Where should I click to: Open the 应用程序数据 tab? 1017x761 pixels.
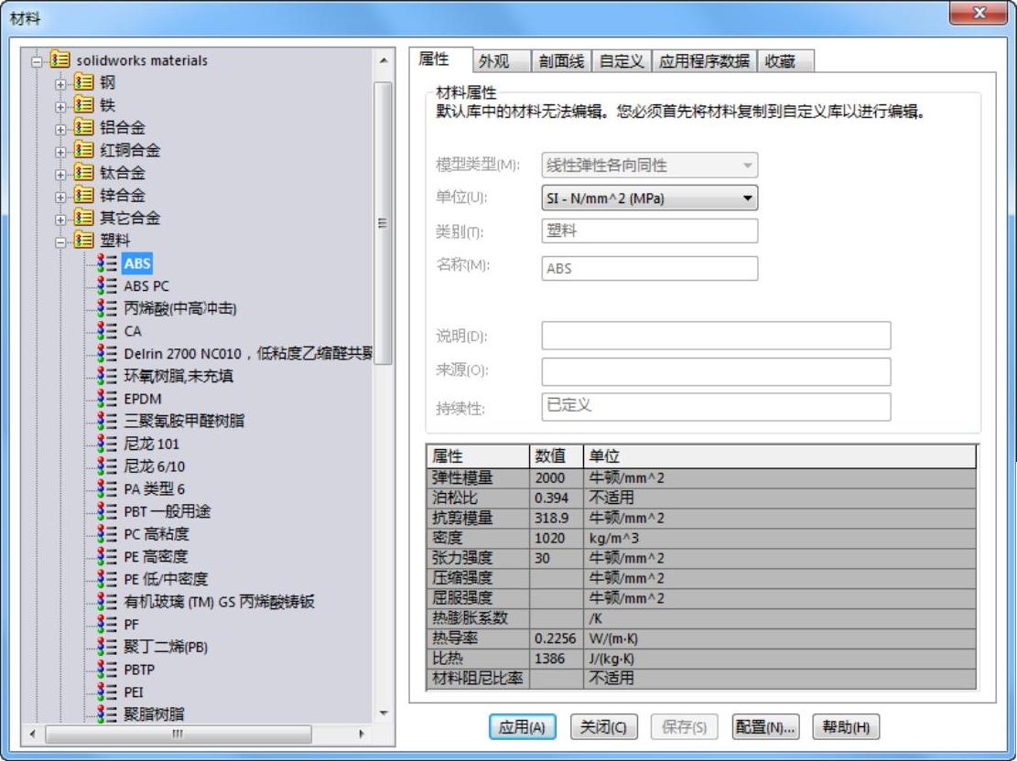click(x=704, y=61)
